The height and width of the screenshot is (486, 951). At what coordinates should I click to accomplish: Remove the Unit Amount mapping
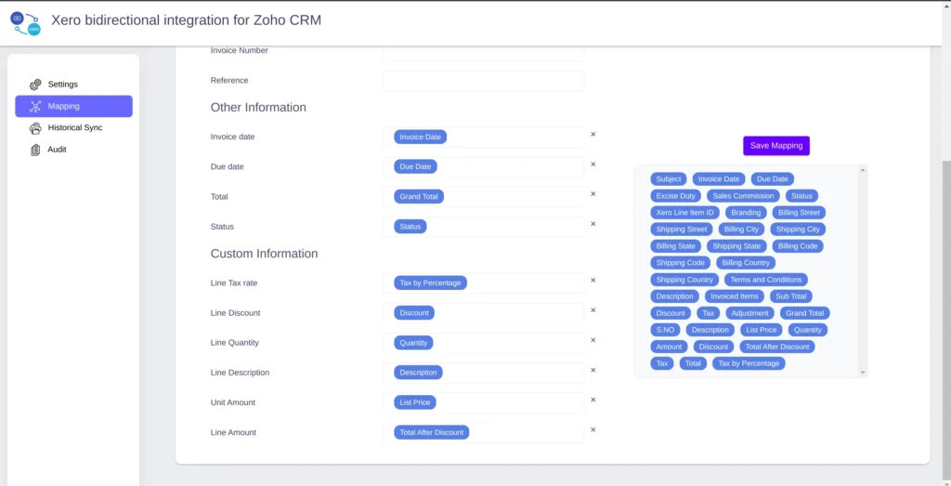593,400
